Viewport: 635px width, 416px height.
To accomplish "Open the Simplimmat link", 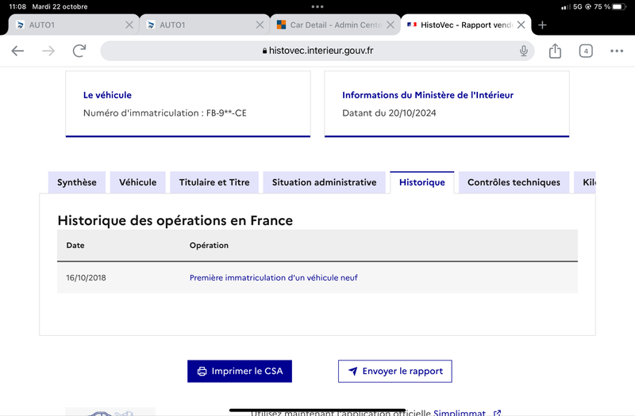I will [468, 413].
